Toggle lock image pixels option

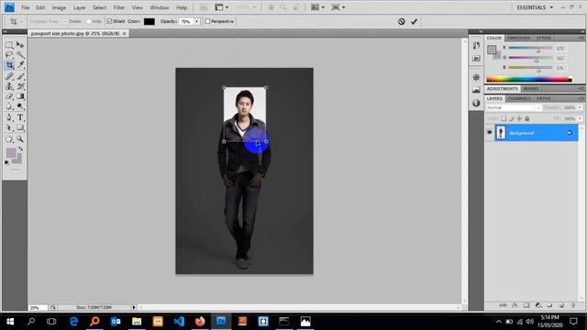(512, 118)
